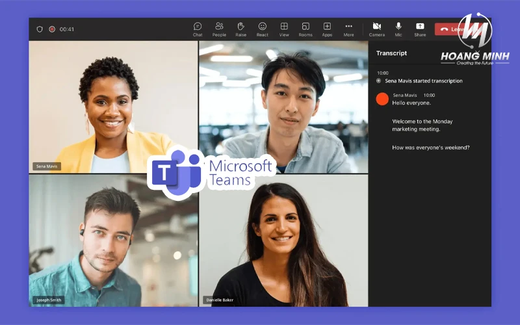Open breakout Rooms
The height and width of the screenshot is (325, 520).
[x=305, y=29]
